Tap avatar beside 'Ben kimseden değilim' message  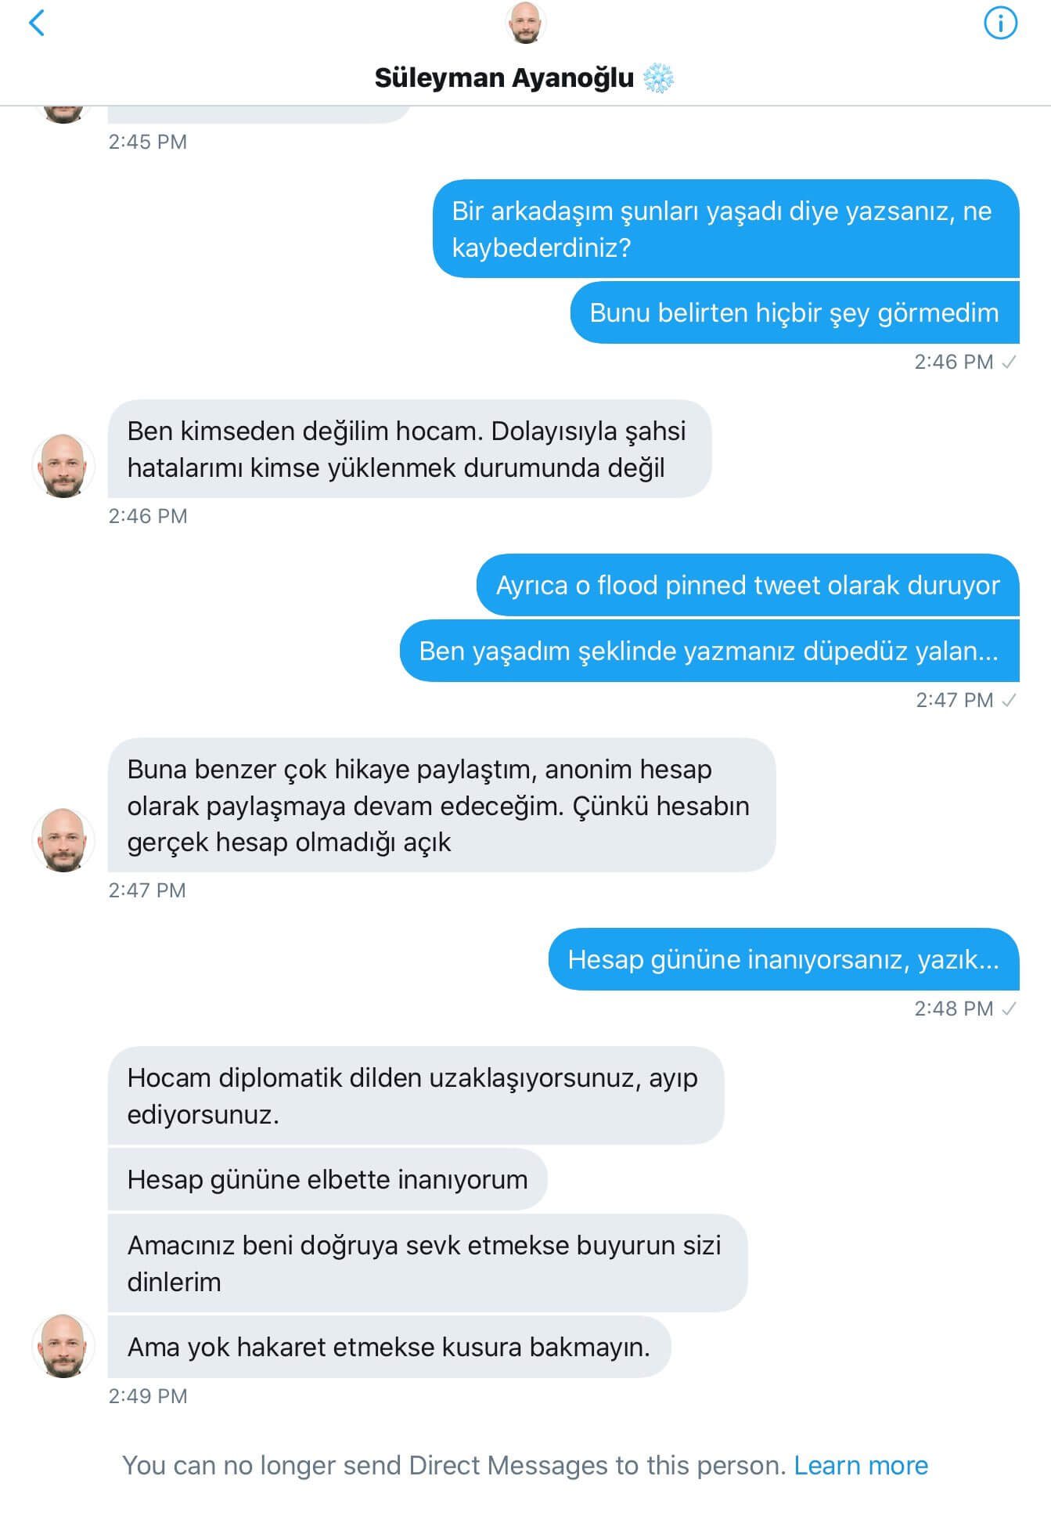pos(63,465)
